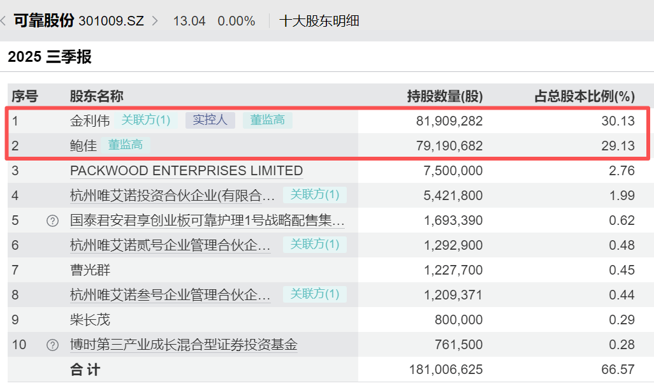Click share count 800,000
This screenshot has height=388, width=654.
tap(459, 320)
